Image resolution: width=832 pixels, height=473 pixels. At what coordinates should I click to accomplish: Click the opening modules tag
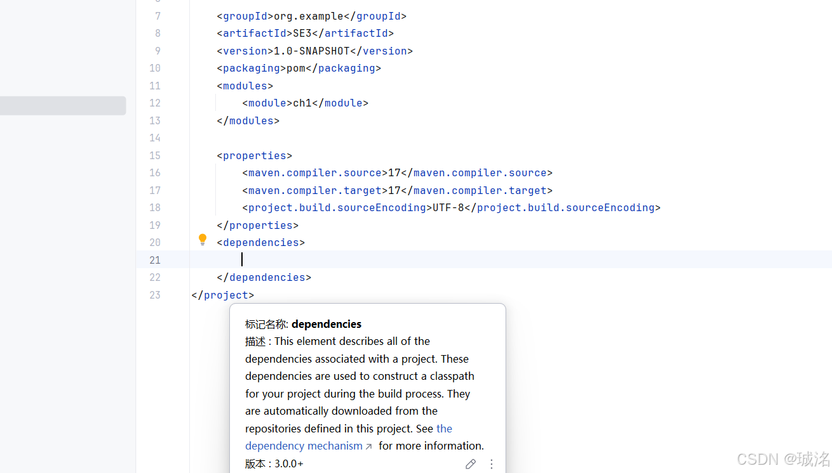245,86
